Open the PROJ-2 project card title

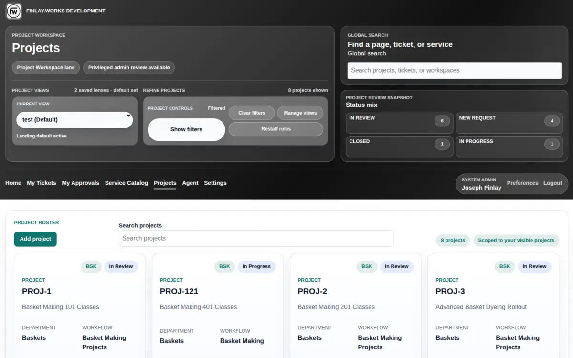[312, 291]
